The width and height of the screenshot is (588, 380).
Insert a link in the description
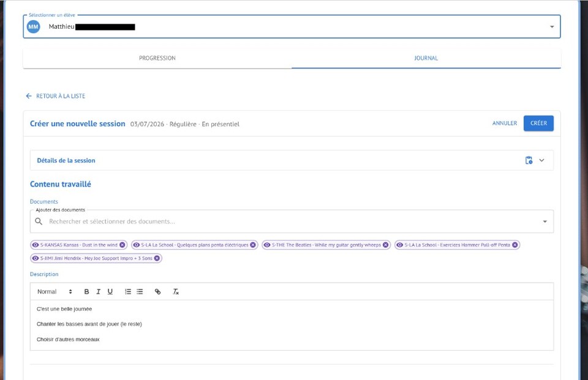pos(157,291)
